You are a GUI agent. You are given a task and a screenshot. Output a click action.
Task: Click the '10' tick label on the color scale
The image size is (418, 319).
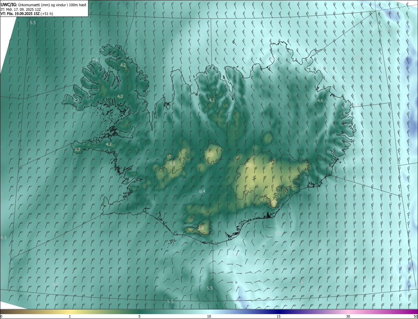[x=209, y=317]
